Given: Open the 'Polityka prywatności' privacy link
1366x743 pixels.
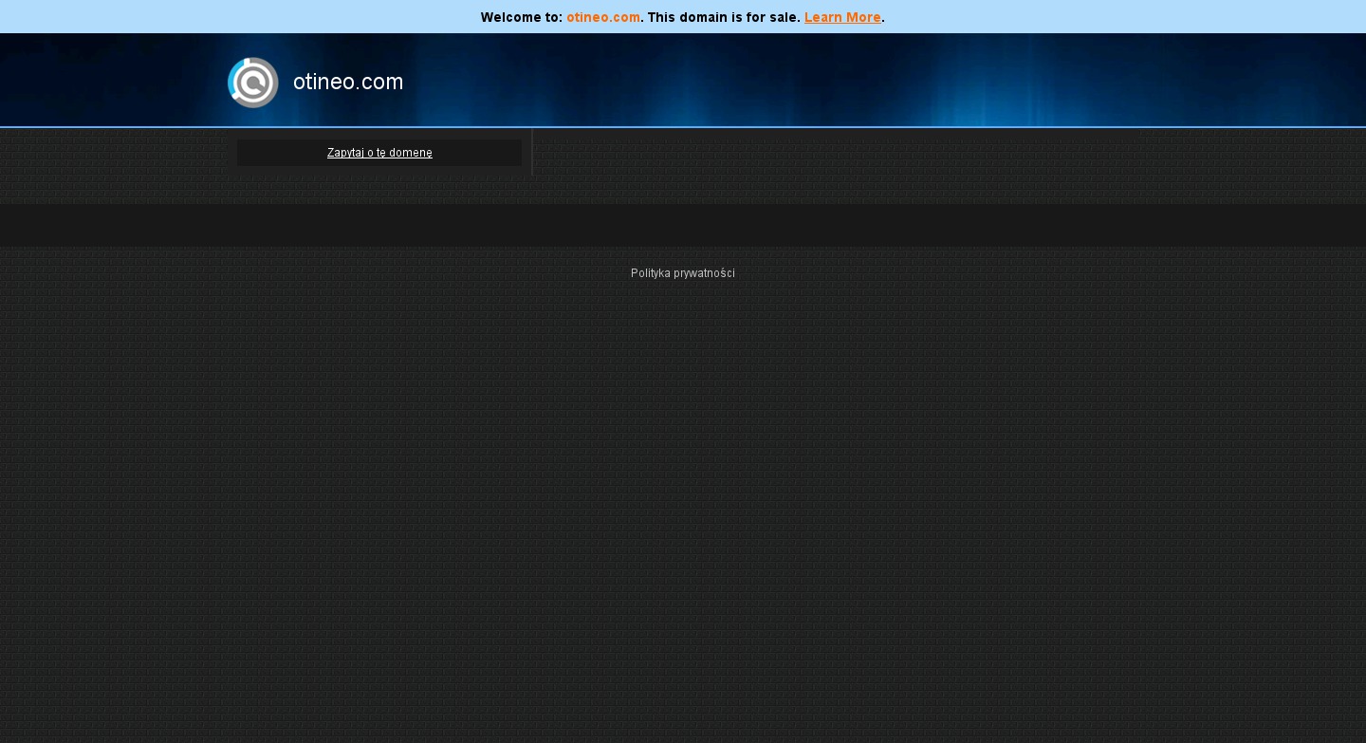Looking at the screenshot, I should point(682,273).
